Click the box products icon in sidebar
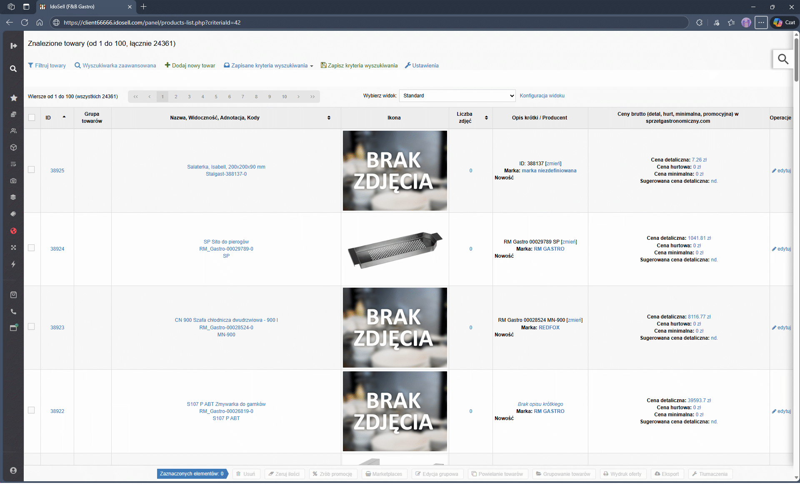The image size is (800, 485). [13, 147]
